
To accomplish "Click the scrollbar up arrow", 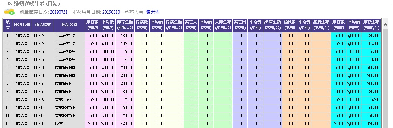I will pyautogui.click(x=385, y=25).
